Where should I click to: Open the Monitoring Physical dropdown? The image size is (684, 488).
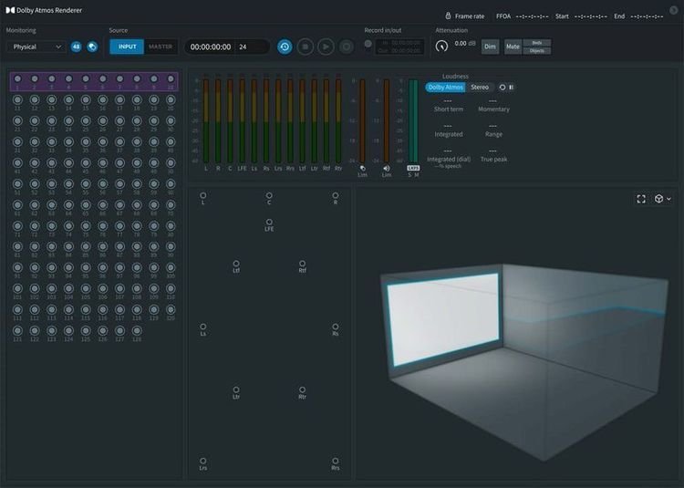(36, 47)
